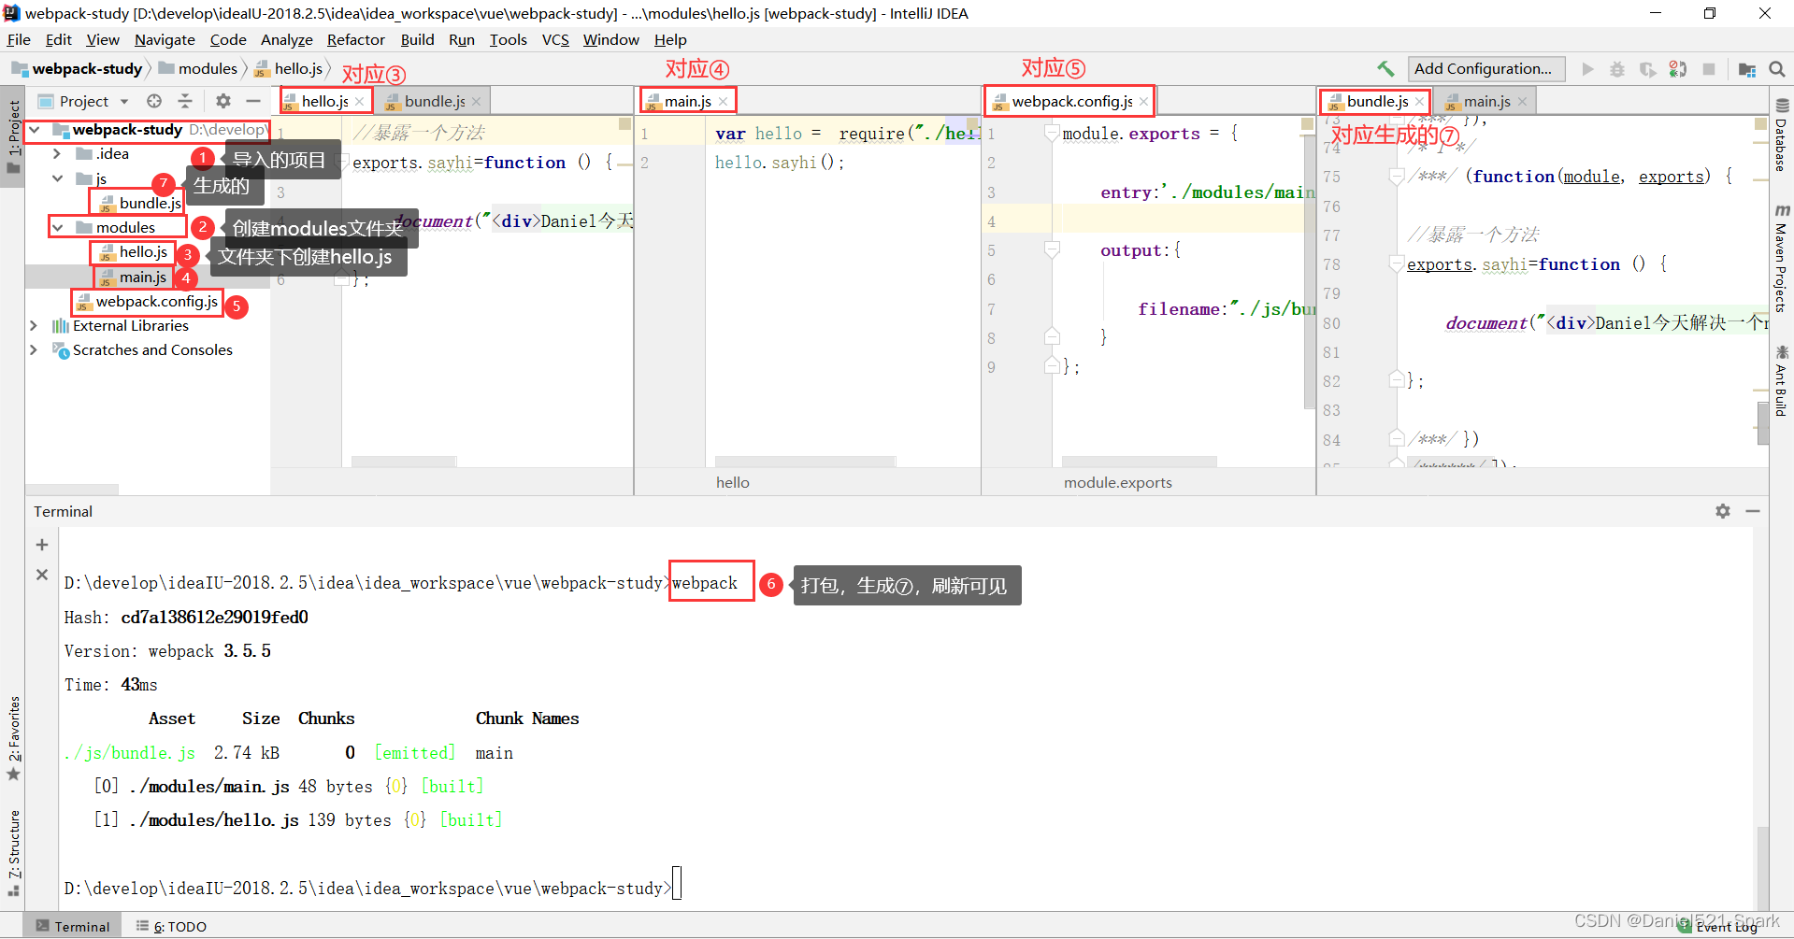Open the File menu

(19, 39)
